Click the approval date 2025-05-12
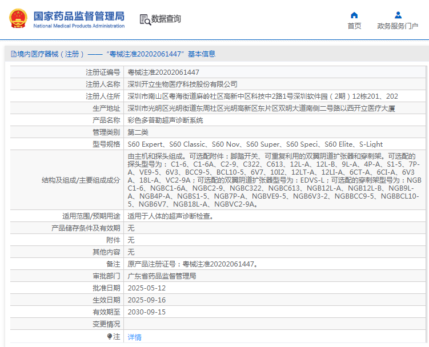Screen dimensions: 429x347 pos(146,288)
